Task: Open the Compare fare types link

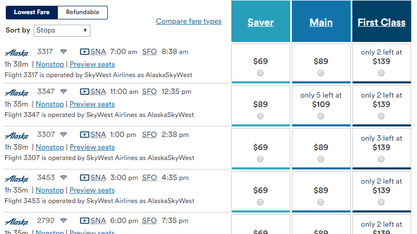Action: [x=189, y=22]
